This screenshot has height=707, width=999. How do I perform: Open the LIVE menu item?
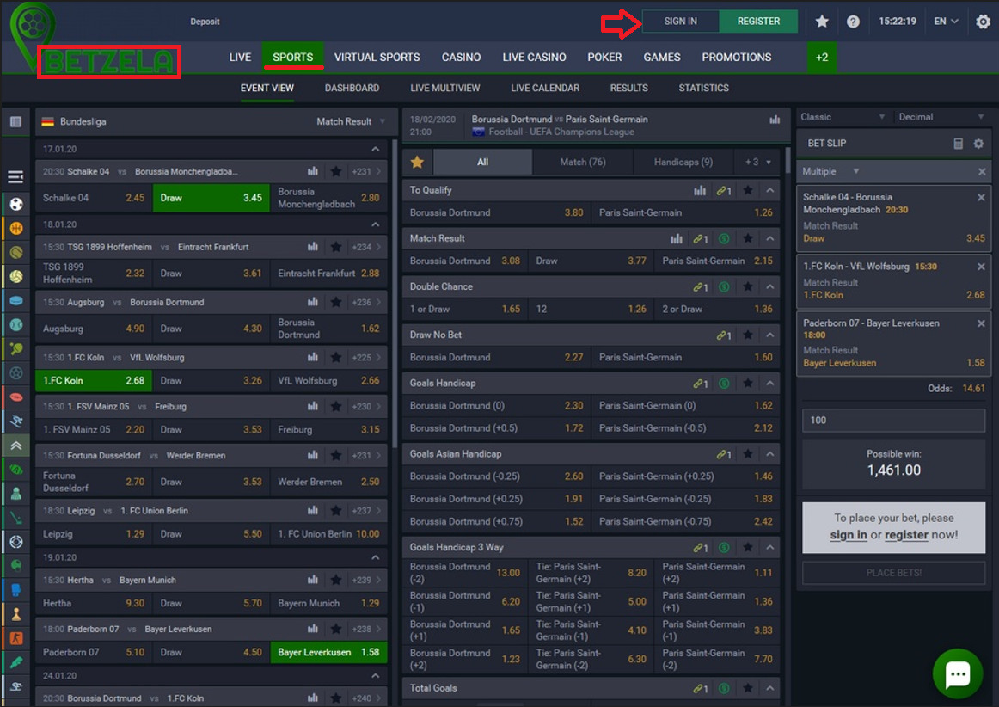coord(240,58)
